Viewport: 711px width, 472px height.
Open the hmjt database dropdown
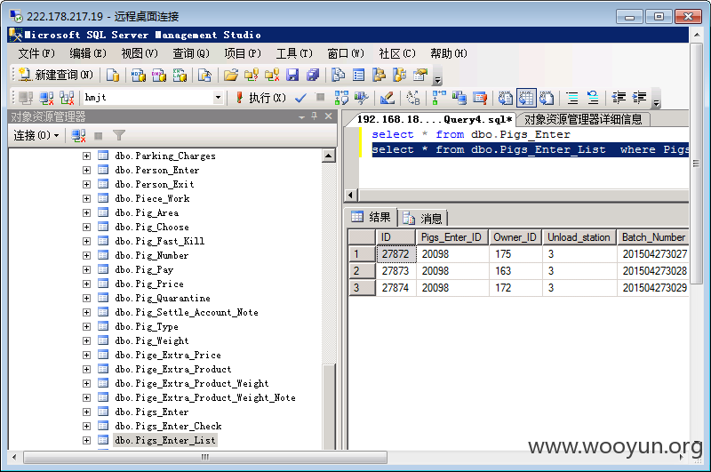click(x=218, y=98)
